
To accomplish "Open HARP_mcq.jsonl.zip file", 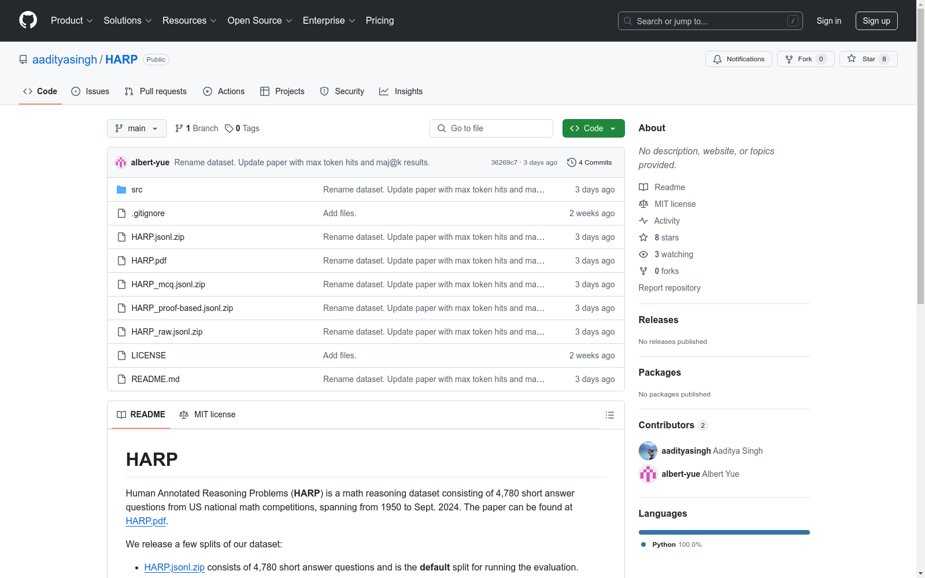I will (x=168, y=284).
